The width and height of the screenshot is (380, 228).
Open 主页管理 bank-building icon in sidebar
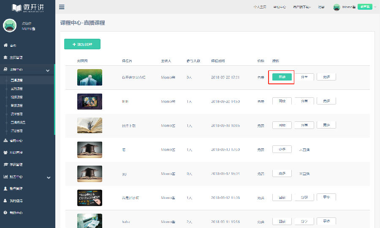pos(5,57)
